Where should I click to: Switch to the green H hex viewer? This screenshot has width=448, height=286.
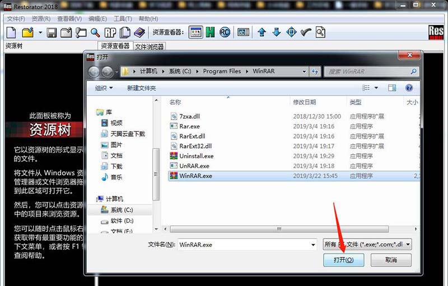pyautogui.click(x=211, y=32)
